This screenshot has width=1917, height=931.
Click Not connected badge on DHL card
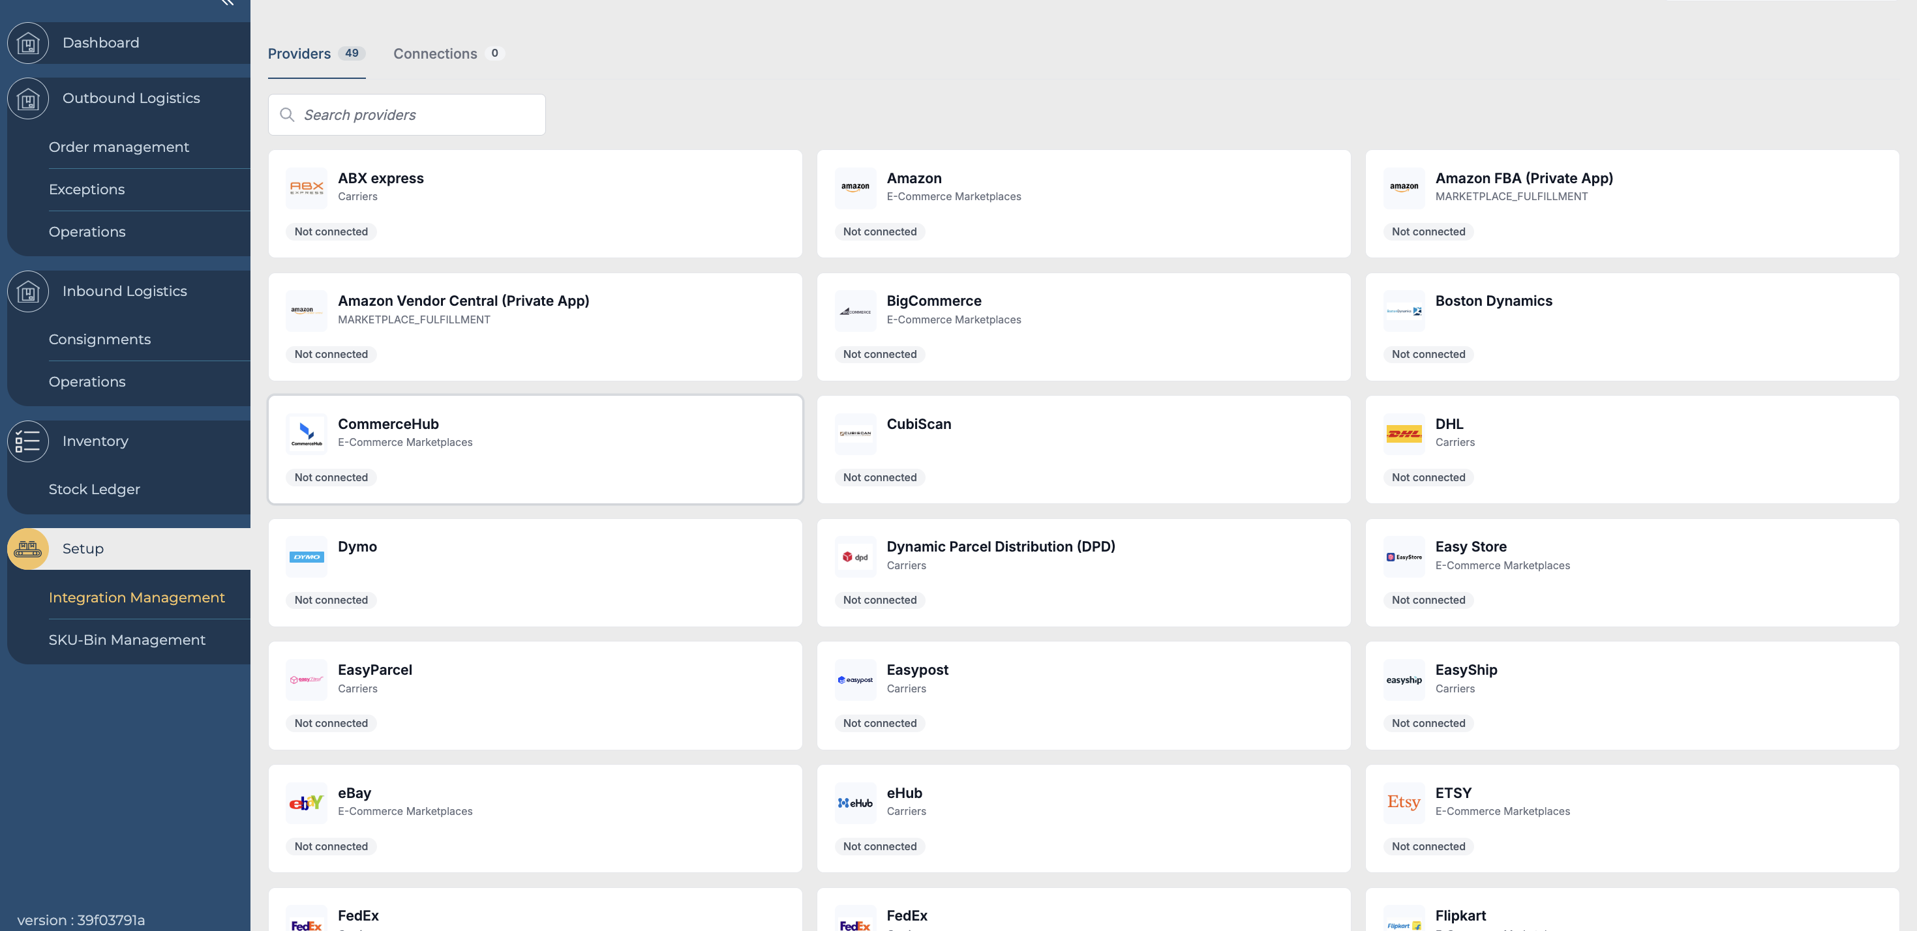click(x=1429, y=477)
